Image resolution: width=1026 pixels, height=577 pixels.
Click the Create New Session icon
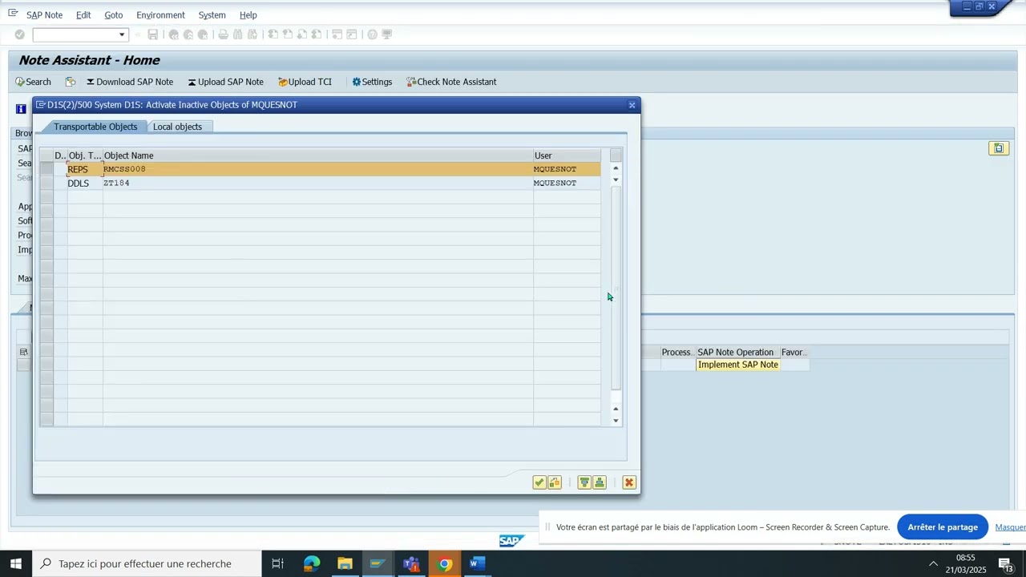pyautogui.click(x=337, y=34)
